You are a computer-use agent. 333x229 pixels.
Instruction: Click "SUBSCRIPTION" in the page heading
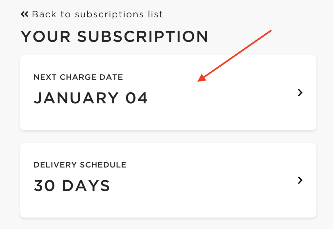(x=143, y=36)
